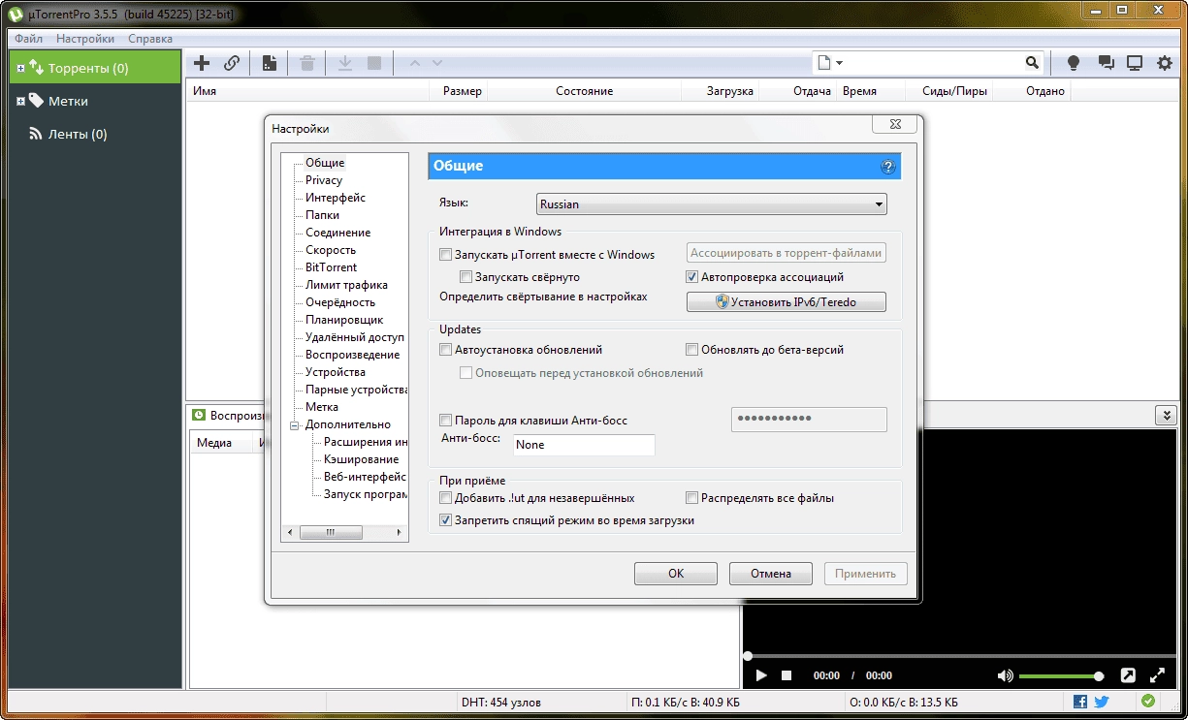The height and width of the screenshot is (720, 1188).
Task: Uncheck Автопроверка ассоциаций checkbox
Action: [x=691, y=276]
